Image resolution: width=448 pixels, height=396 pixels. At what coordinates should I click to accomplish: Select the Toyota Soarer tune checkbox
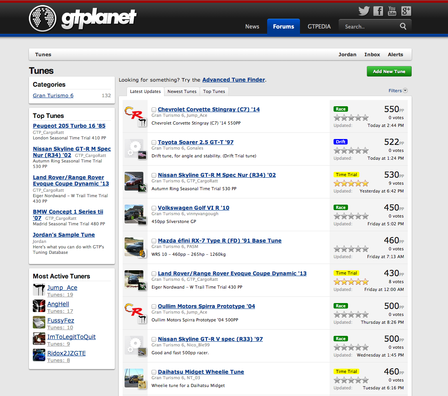pyautogui.click(x=153, y=142)
